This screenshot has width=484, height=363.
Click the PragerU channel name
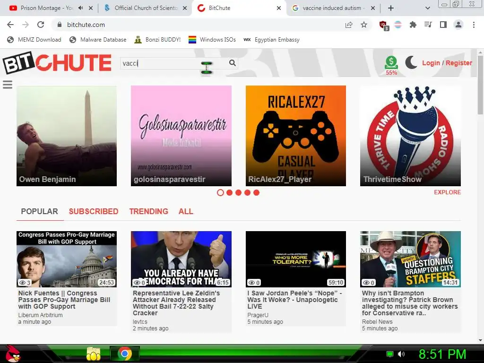(258, 315)
